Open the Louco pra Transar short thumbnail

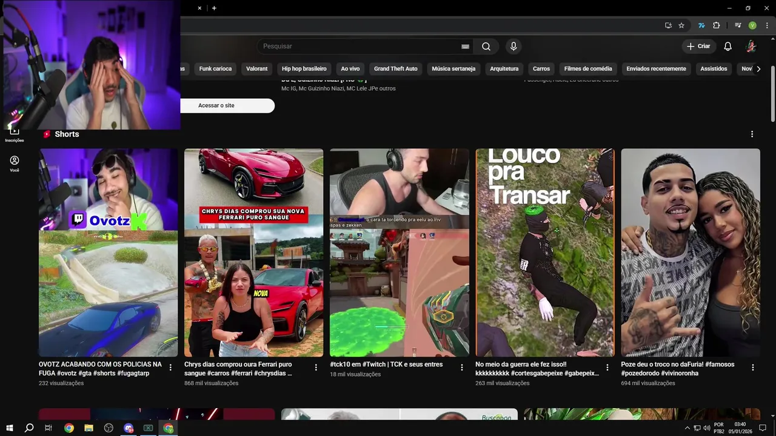(x=545, y=253)
